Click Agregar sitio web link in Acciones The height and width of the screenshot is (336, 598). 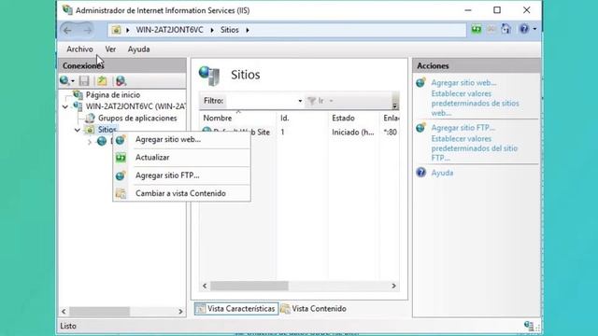(x=463, y=83)
